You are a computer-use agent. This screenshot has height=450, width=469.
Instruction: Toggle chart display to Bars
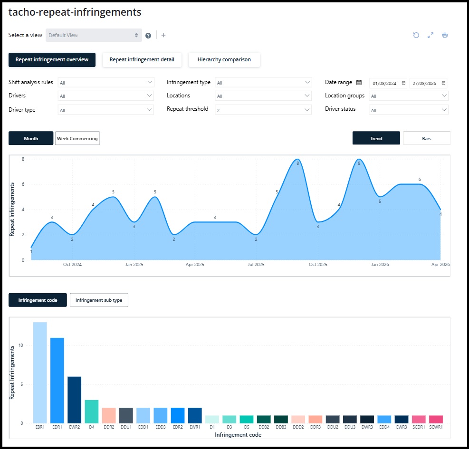(x=427, y=138)
